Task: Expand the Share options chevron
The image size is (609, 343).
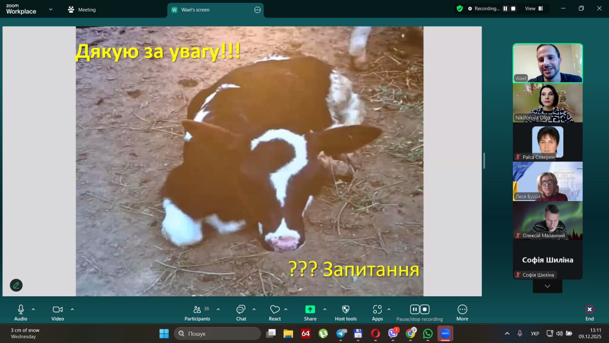Action: click(x=324, y=309)
